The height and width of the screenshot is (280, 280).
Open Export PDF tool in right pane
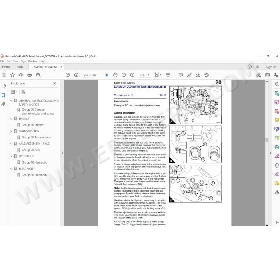[277, 93]
